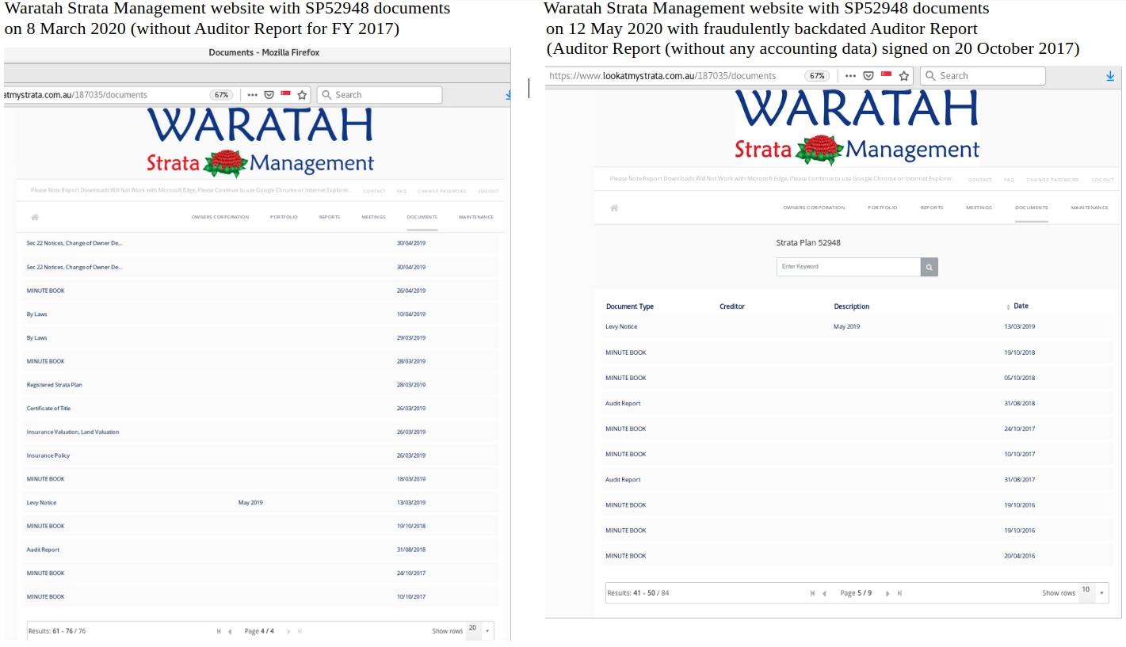Click flag extension icon in right browser
This screenshot has height=647, width=1126.
click(x=886, y=75)
